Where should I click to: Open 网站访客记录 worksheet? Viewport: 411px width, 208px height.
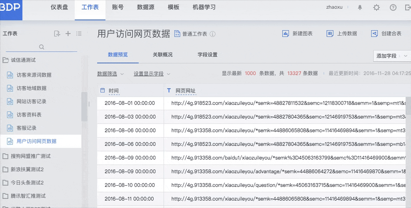tap(32, 102)
